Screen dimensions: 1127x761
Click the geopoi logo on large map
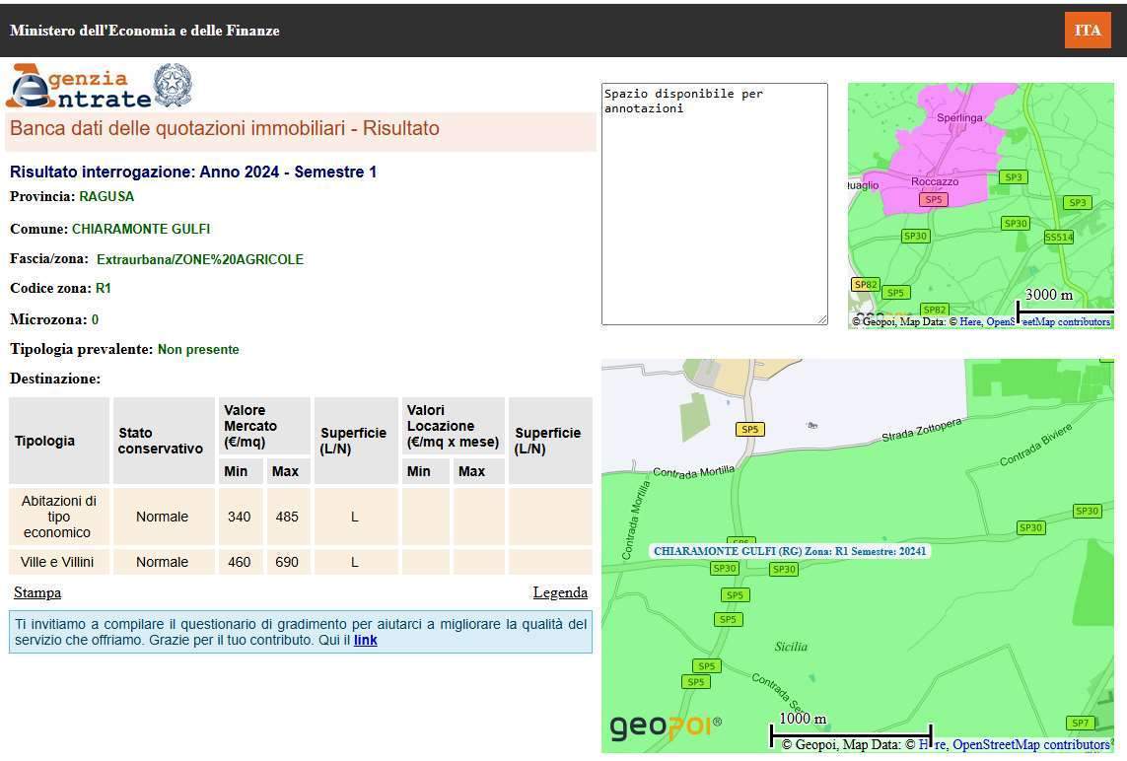[666, 727]
